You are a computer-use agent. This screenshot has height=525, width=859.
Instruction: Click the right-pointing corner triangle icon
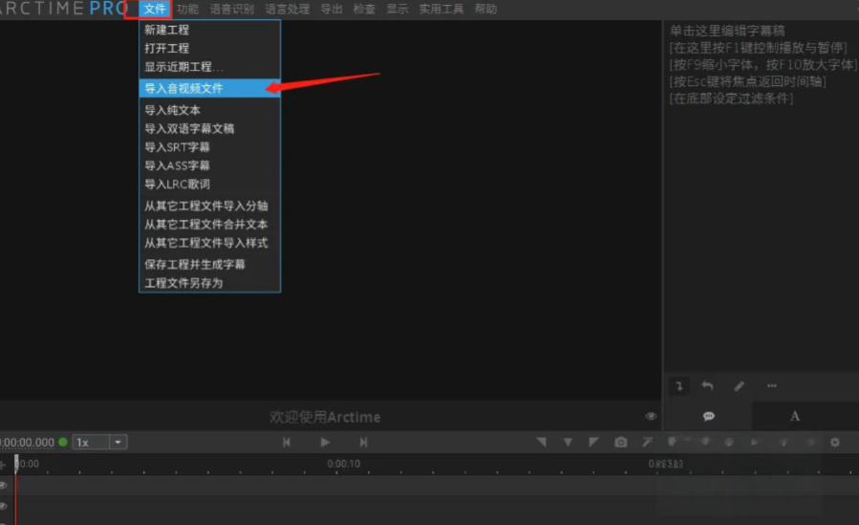pyautogui.click(x=593, y=442)
